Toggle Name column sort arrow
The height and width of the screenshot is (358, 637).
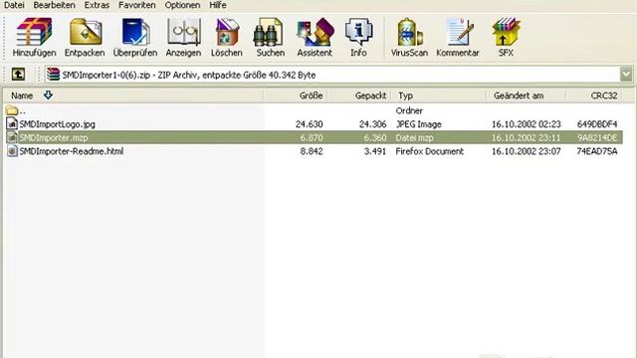tap(48, 95)
